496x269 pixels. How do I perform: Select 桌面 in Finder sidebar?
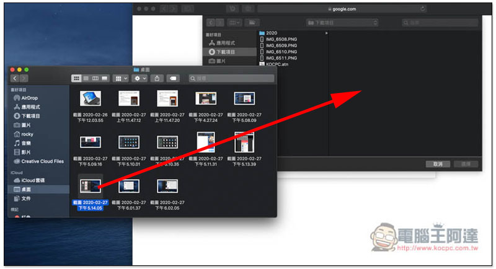38,189
